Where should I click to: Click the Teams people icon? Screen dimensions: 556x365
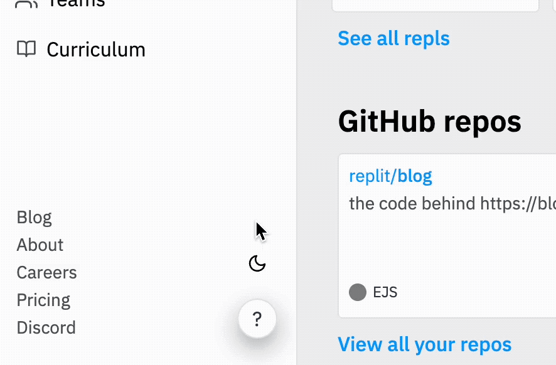pyautogui.click(x=26, y=3)
